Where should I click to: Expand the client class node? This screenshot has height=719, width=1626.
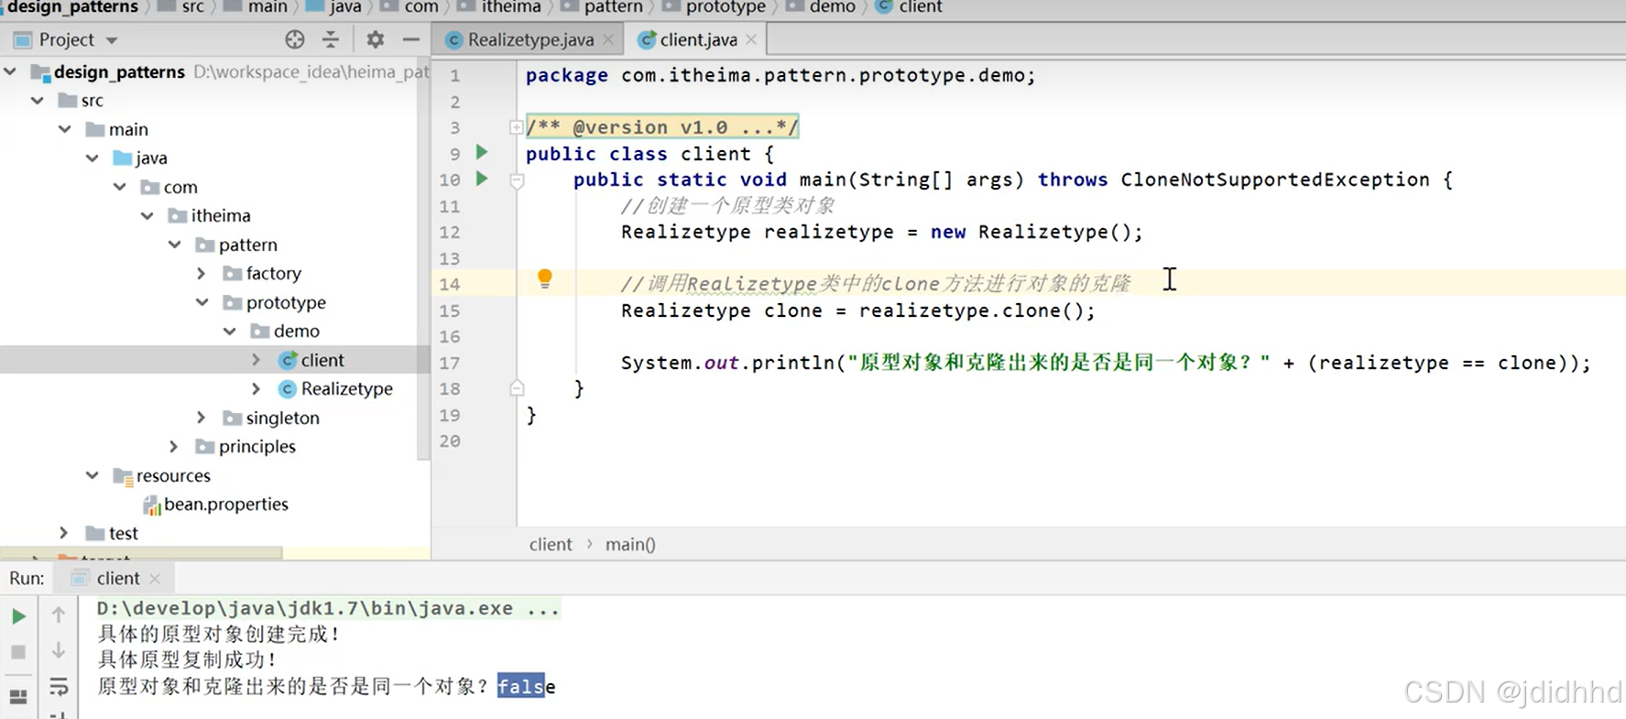tap(256, 360)
